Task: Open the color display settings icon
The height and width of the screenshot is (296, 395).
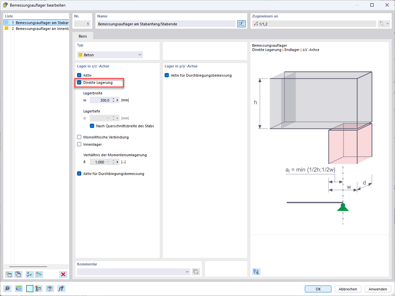Action: pos(38,288)
